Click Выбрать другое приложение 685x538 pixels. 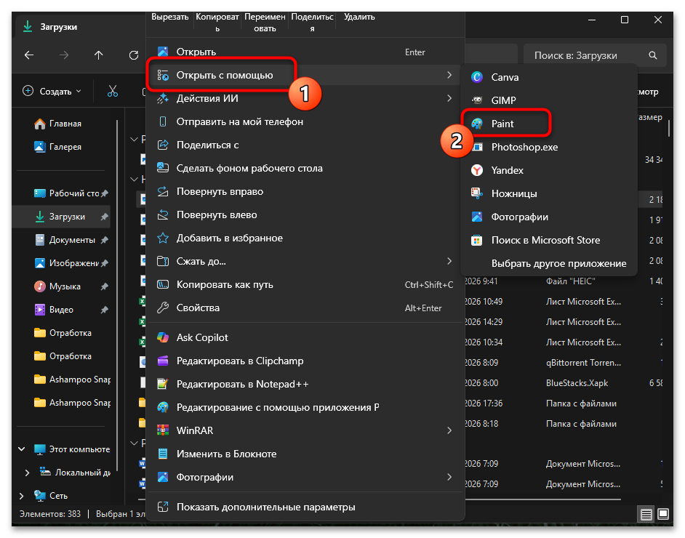click(558, 263)
